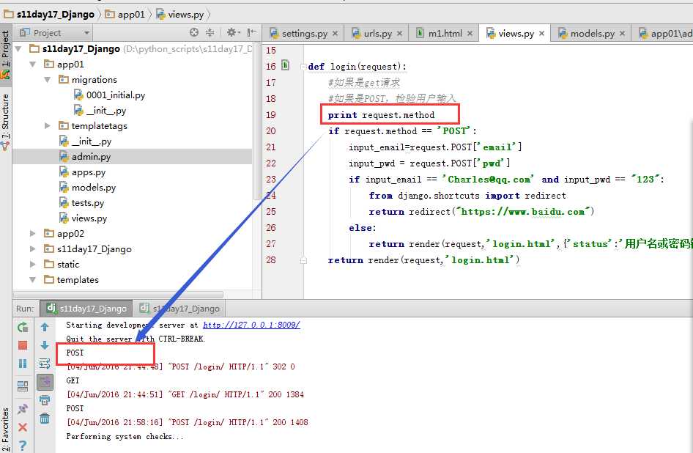Pin the current Run tab
The height and width of the screenshot is (453, 693).
point(23,408)
